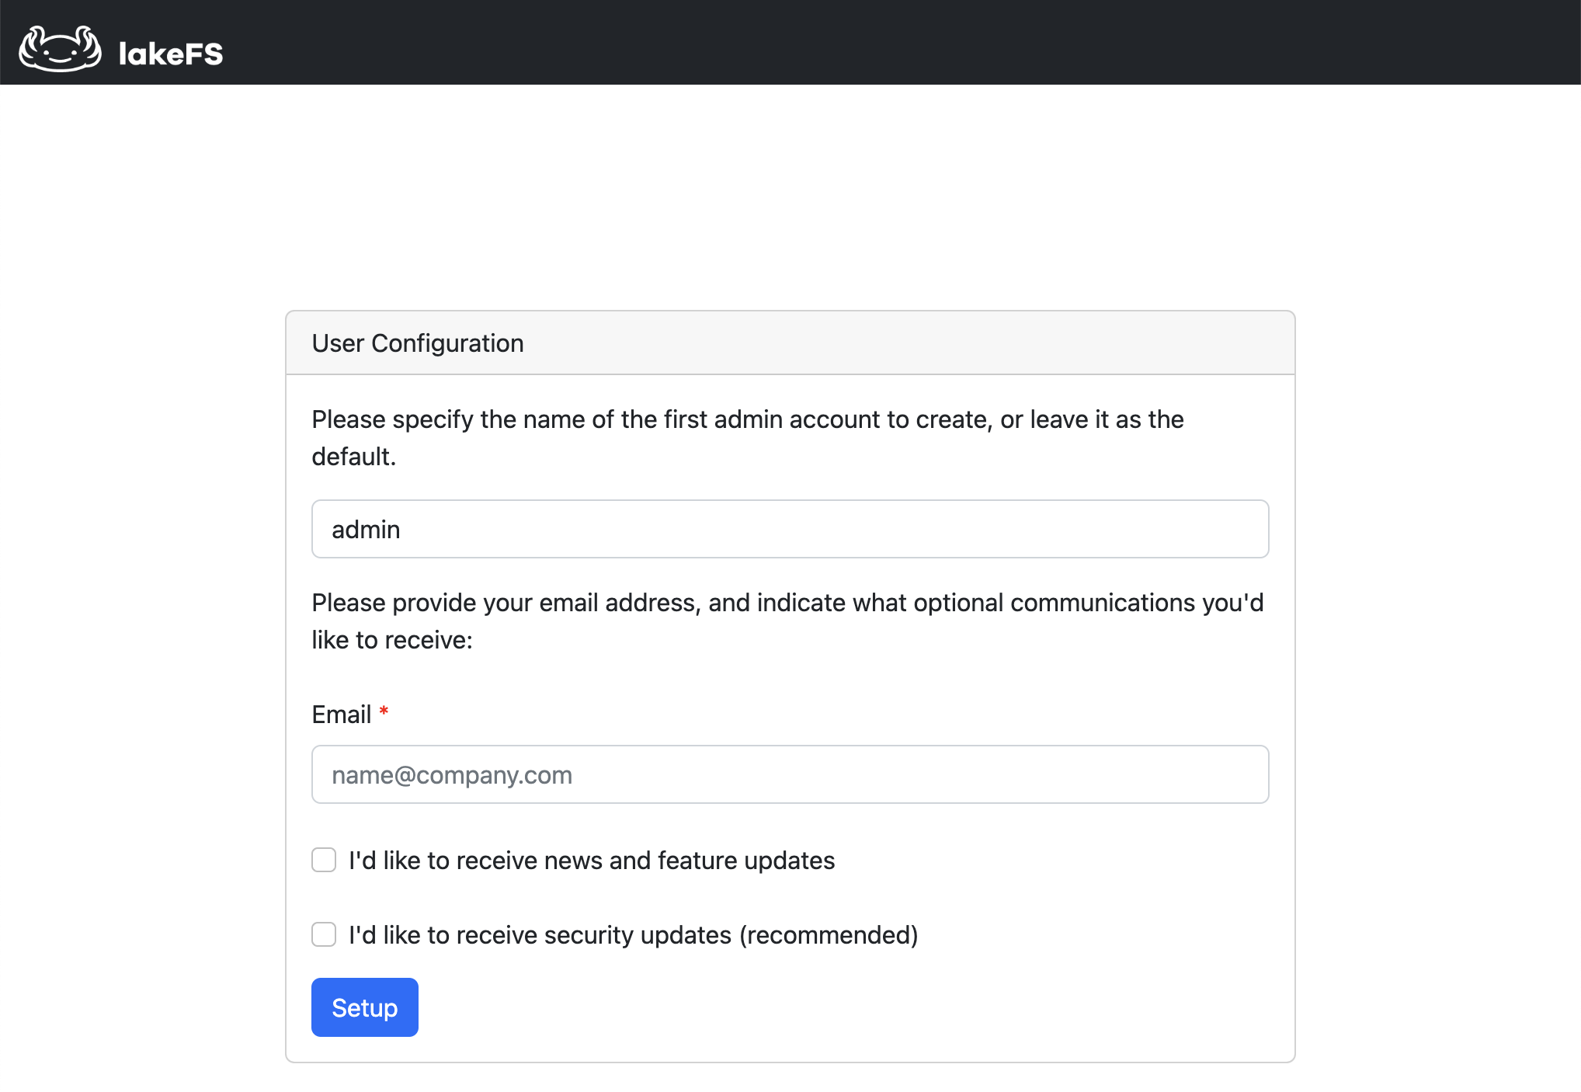Click the Email address input field
Viewport: 1581px width, 1092px height.
(x=790, y=774)
